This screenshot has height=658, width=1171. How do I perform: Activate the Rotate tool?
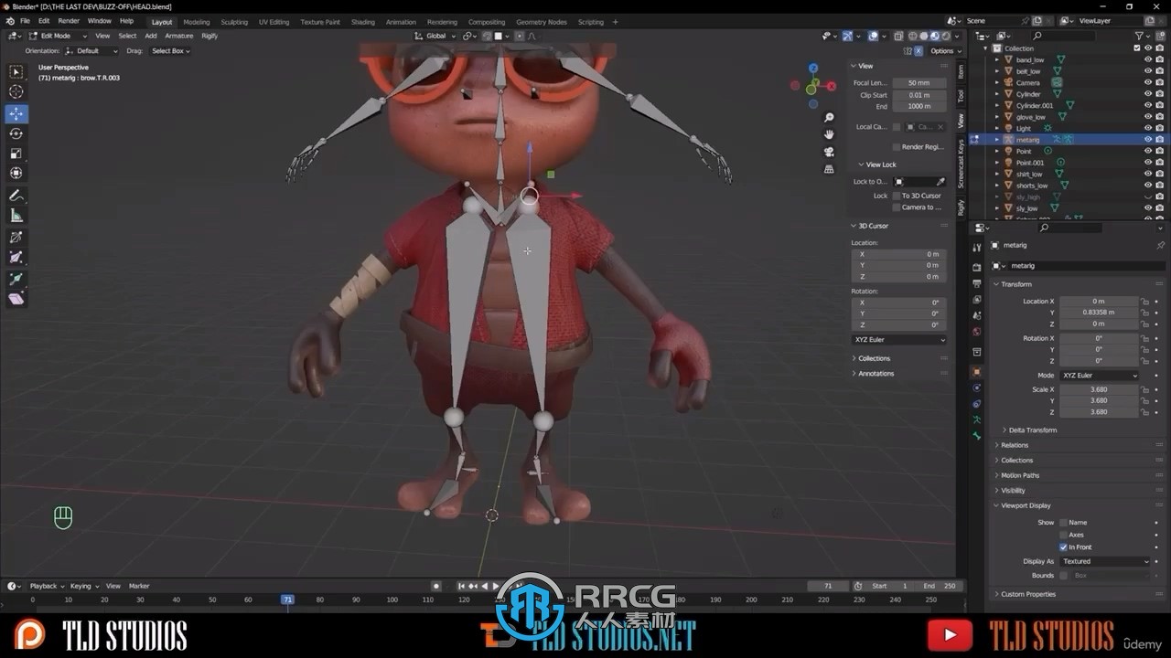pos(16,133)
